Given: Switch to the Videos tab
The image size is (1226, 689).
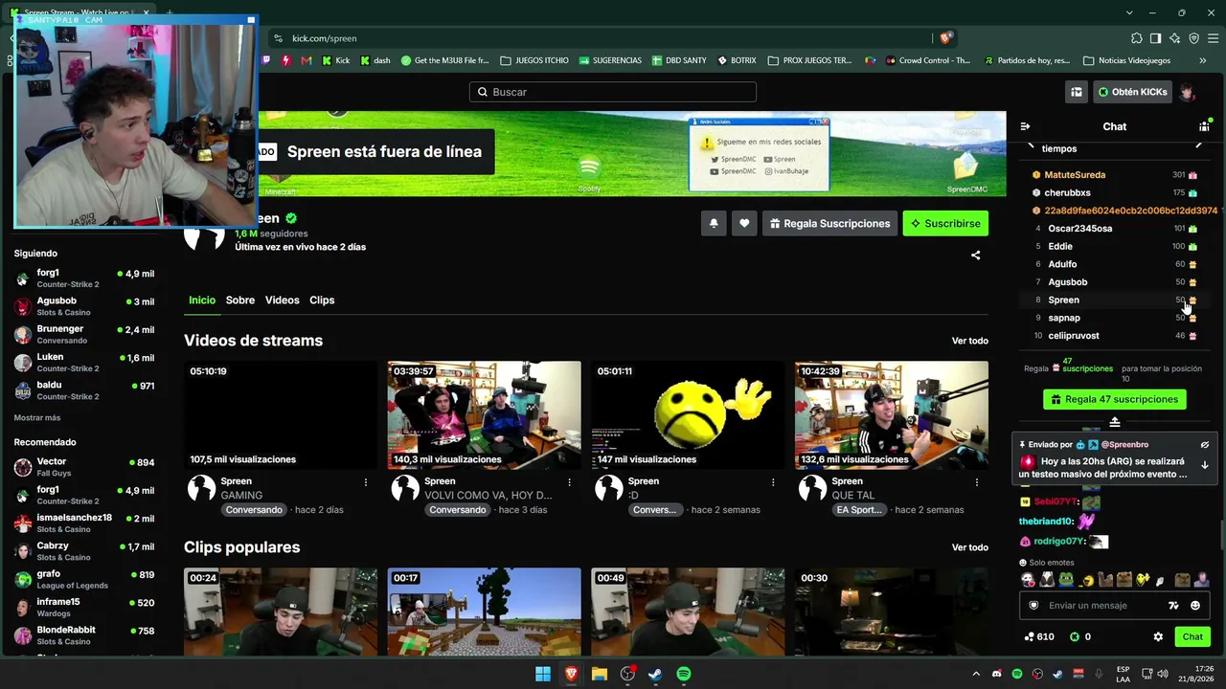Looking at the screenshot, I should [282, 300].
